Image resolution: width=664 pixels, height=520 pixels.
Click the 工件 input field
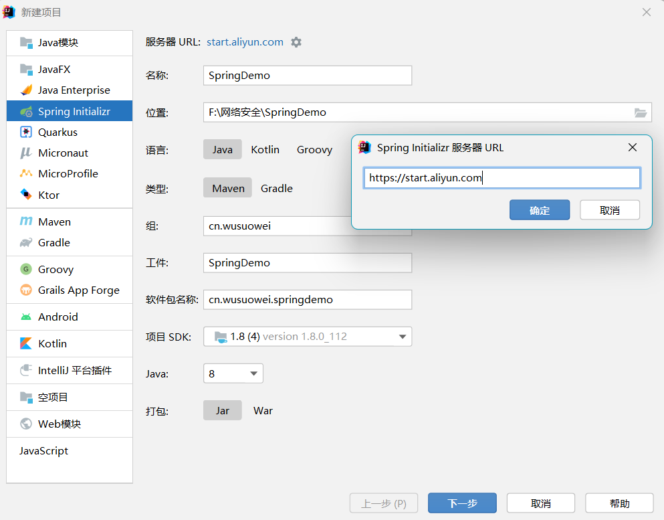tap(308, 263)
